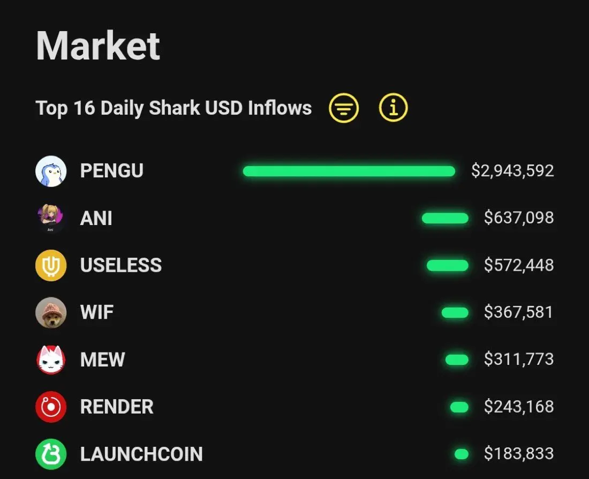Click the $2,943,592 inflow amount
Screen dimensions: 589x479
click(512, 171)
